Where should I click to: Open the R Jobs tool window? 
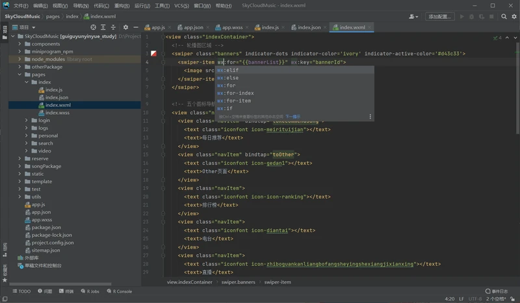[90, 291]
